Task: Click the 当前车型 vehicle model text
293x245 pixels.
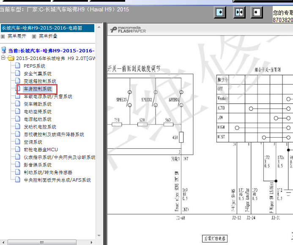Action: (64, 10)
